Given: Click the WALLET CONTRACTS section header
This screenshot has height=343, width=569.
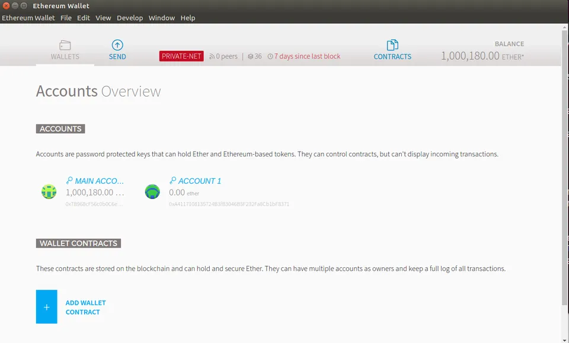Looking at the screenshot, I should 78,243.
